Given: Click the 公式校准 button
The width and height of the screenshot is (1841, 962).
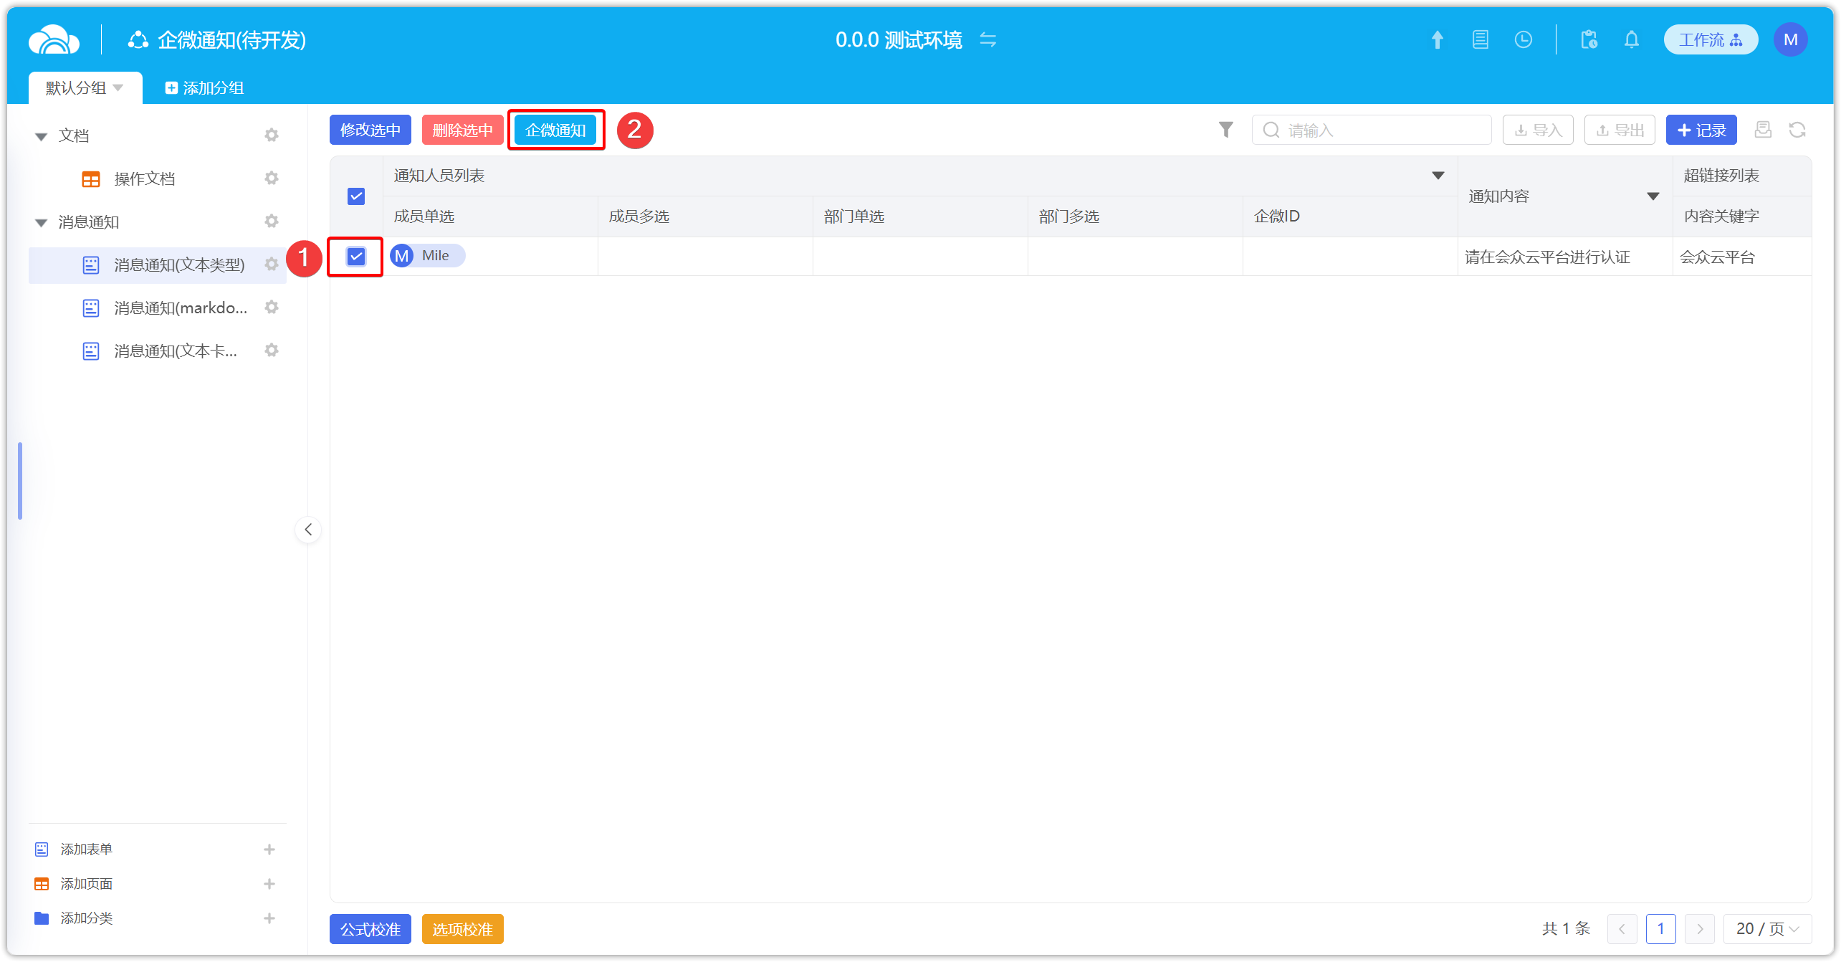Looking at the screenshot, I should (370, 929).
